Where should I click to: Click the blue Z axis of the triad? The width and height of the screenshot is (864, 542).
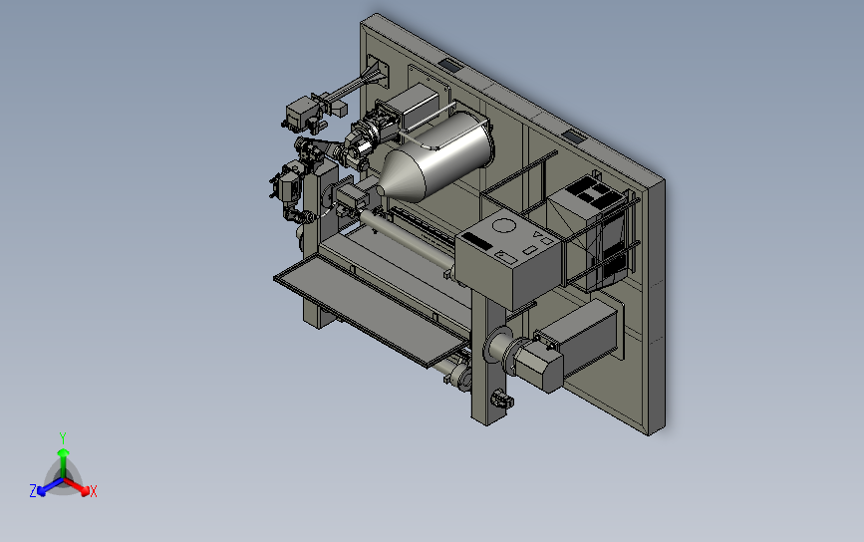coord(50,487)
